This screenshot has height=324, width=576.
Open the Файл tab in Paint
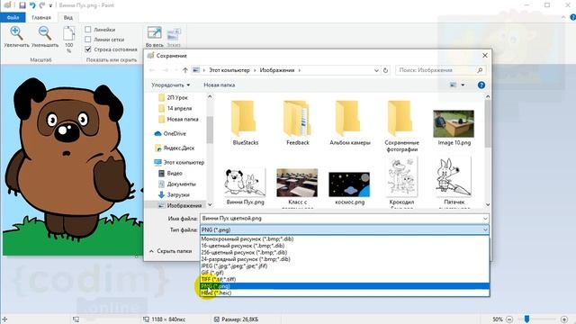[13, 18]
